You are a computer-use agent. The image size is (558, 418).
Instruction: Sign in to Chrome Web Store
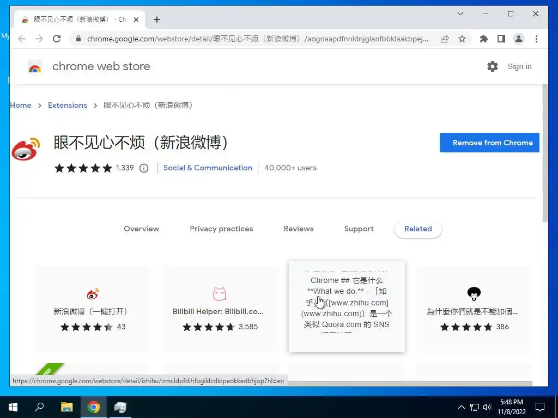point(519,66)
